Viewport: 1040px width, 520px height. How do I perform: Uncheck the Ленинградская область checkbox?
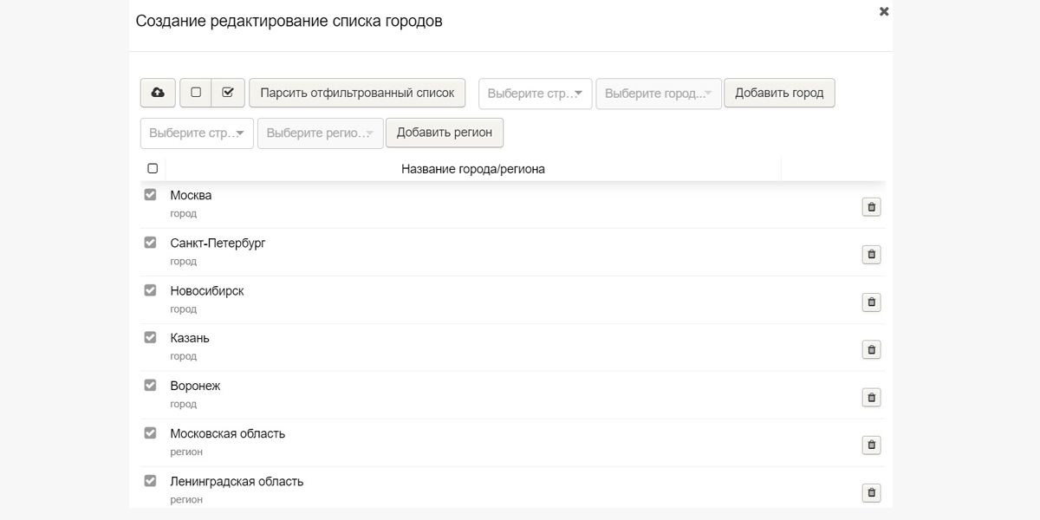pyautogui.click(x=150, y=480)
